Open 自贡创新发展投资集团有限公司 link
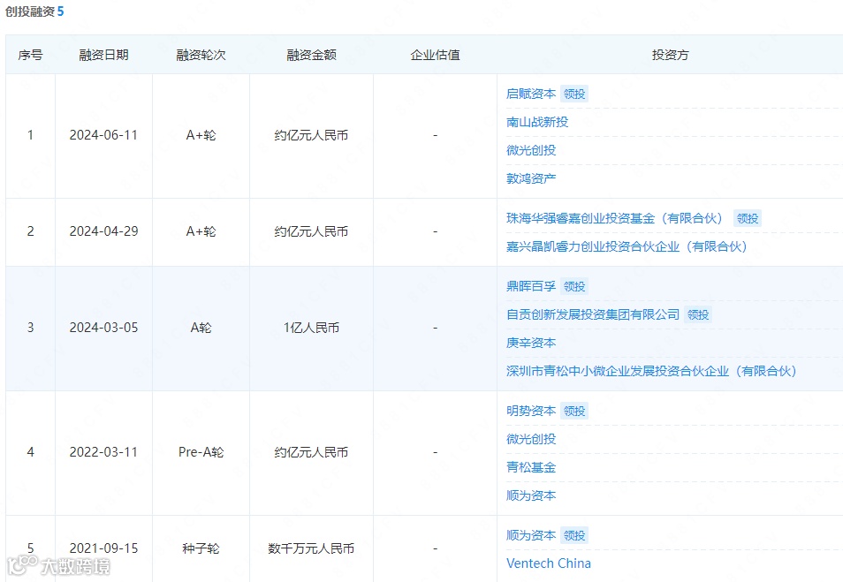The image size is (843, 582). [593, 314]
